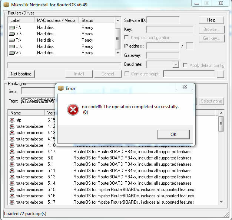The image size is (232, 220).
Task: Click drives list scroll-down arrow
Action: [x=118, y=53]
